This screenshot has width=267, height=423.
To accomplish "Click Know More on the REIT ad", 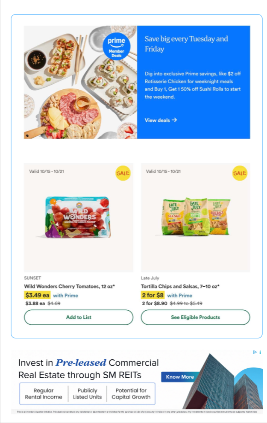I will coord(180,377).
